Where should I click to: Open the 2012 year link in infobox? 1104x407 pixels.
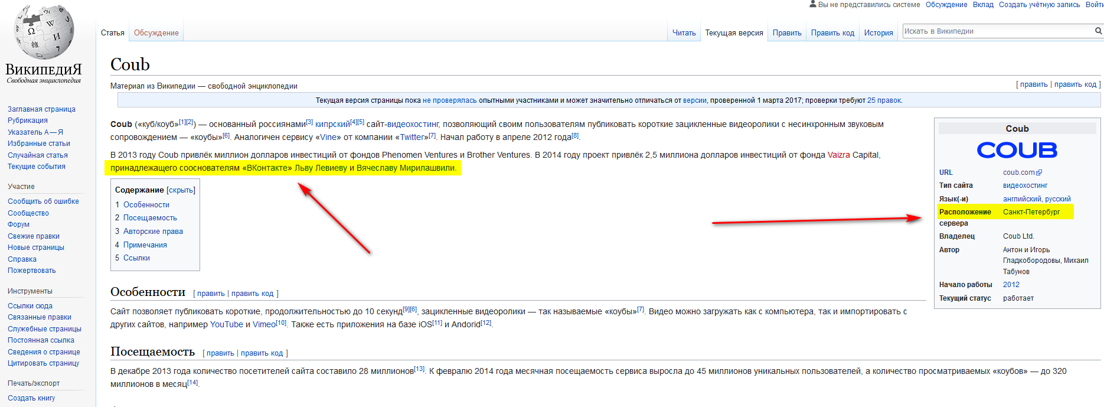1011,285
